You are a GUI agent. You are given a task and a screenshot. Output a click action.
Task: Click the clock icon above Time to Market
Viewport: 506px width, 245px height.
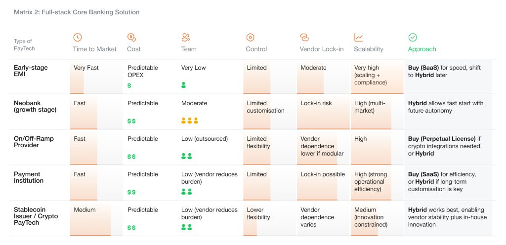point(78,38)
